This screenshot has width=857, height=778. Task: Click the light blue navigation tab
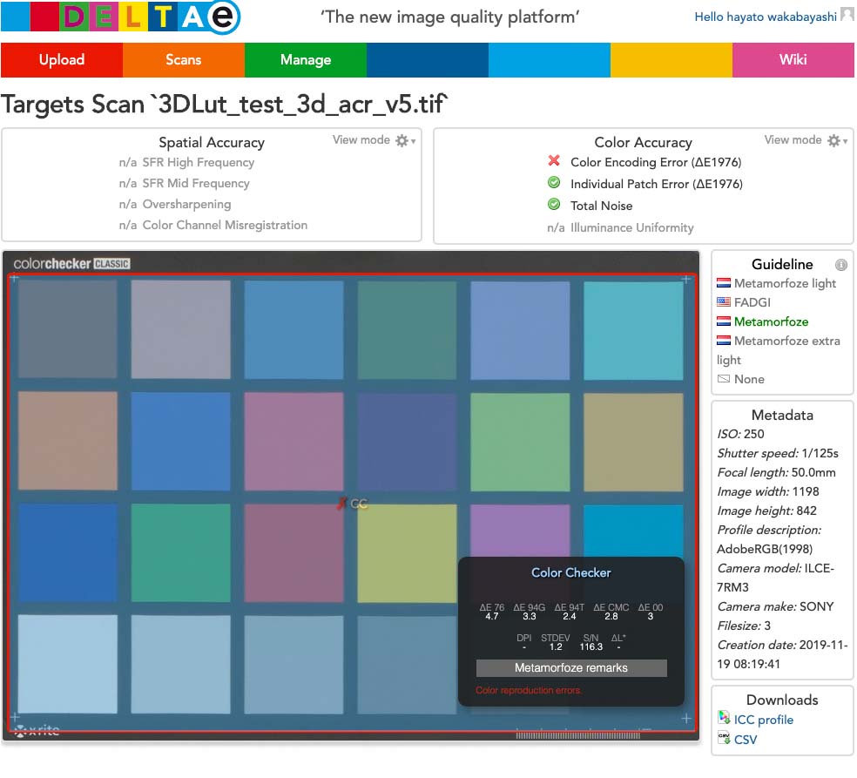point(550,59)
